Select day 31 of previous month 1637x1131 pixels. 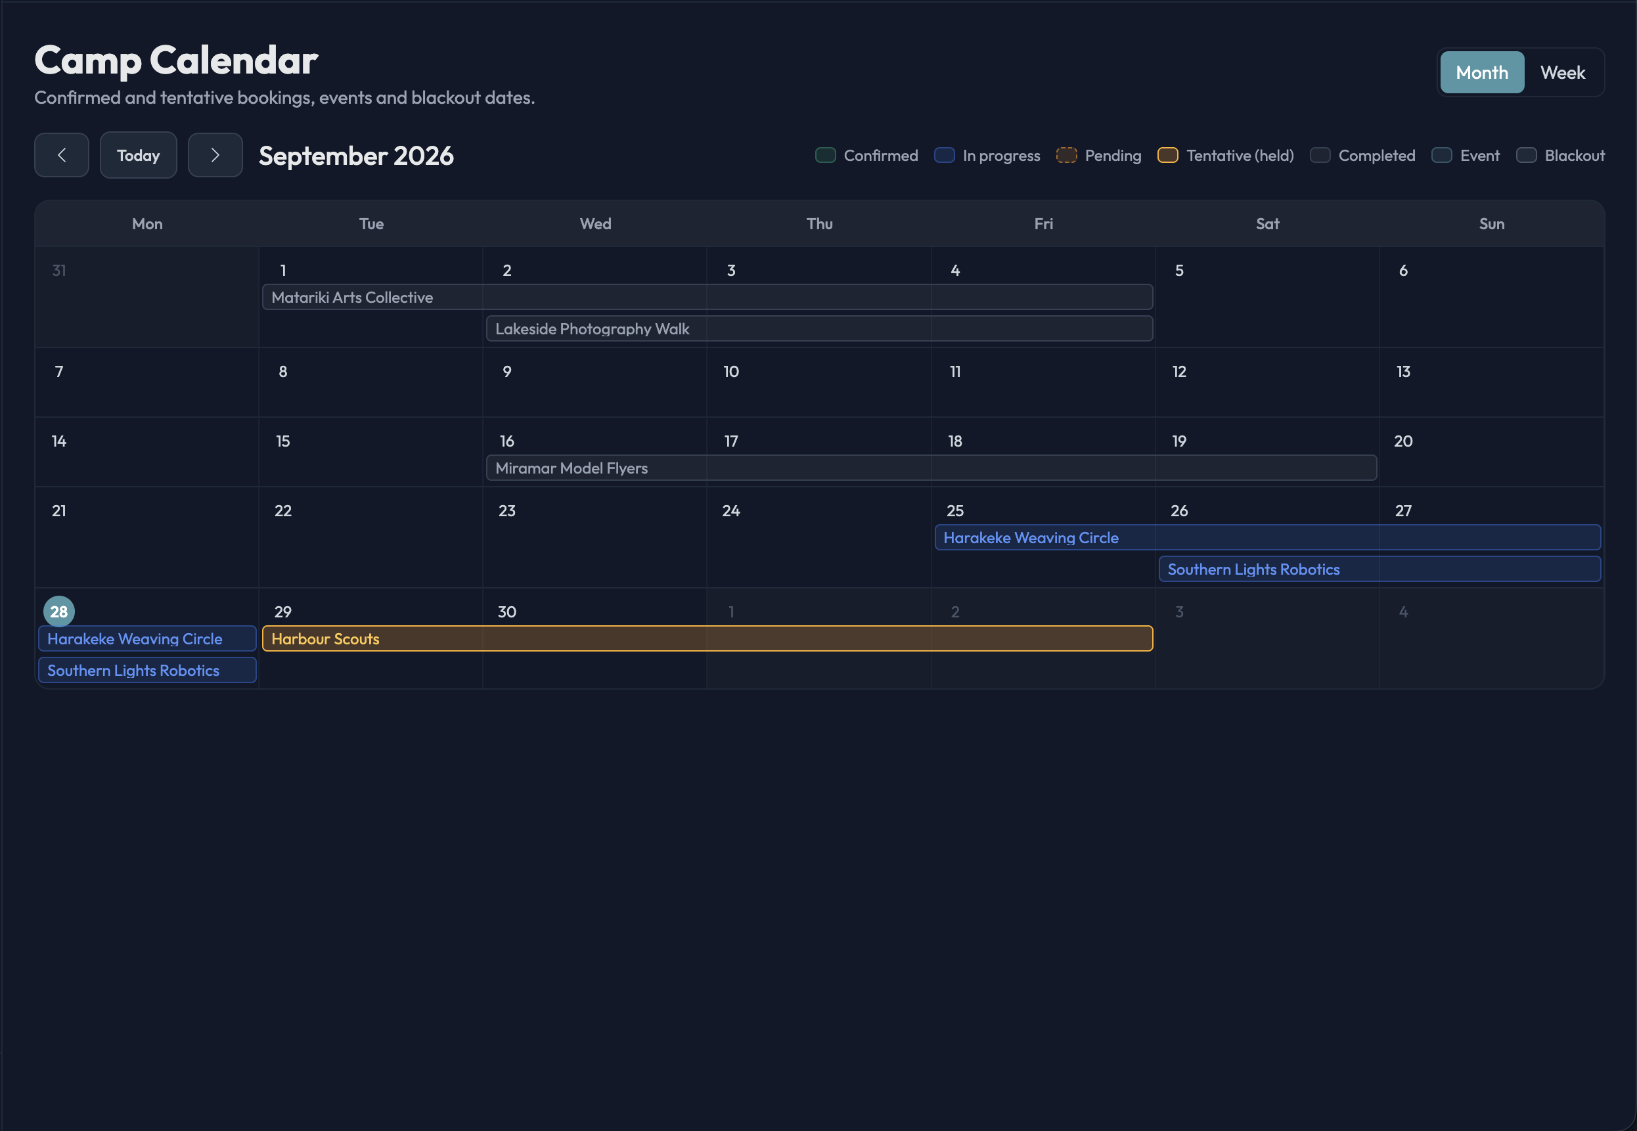(x=59, y=271)
